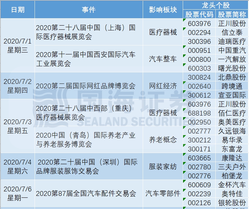The height and width of the screenshot is (209, 249).
Task: Select the 曙光股份 stock name cell
Action: 232,68
